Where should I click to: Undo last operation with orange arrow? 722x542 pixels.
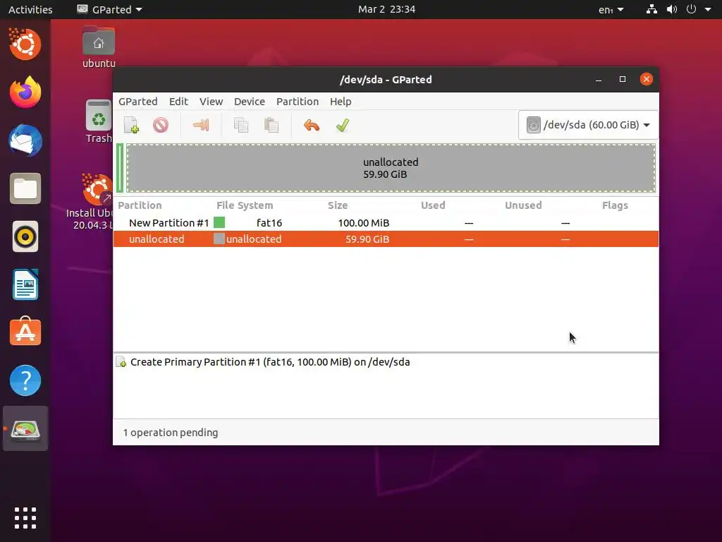pos(312,125)
